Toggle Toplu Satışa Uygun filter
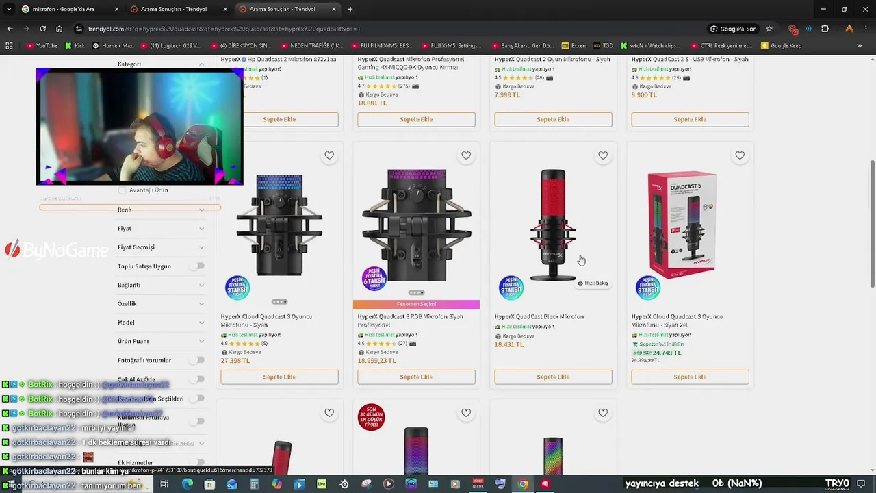 pyautogui.click(x=198, y=266)
